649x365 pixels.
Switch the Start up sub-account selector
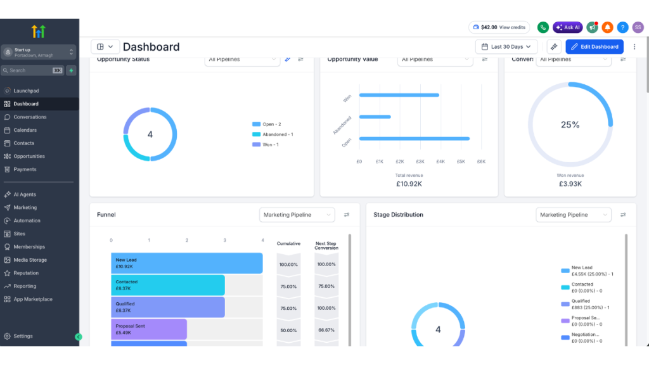39,52
